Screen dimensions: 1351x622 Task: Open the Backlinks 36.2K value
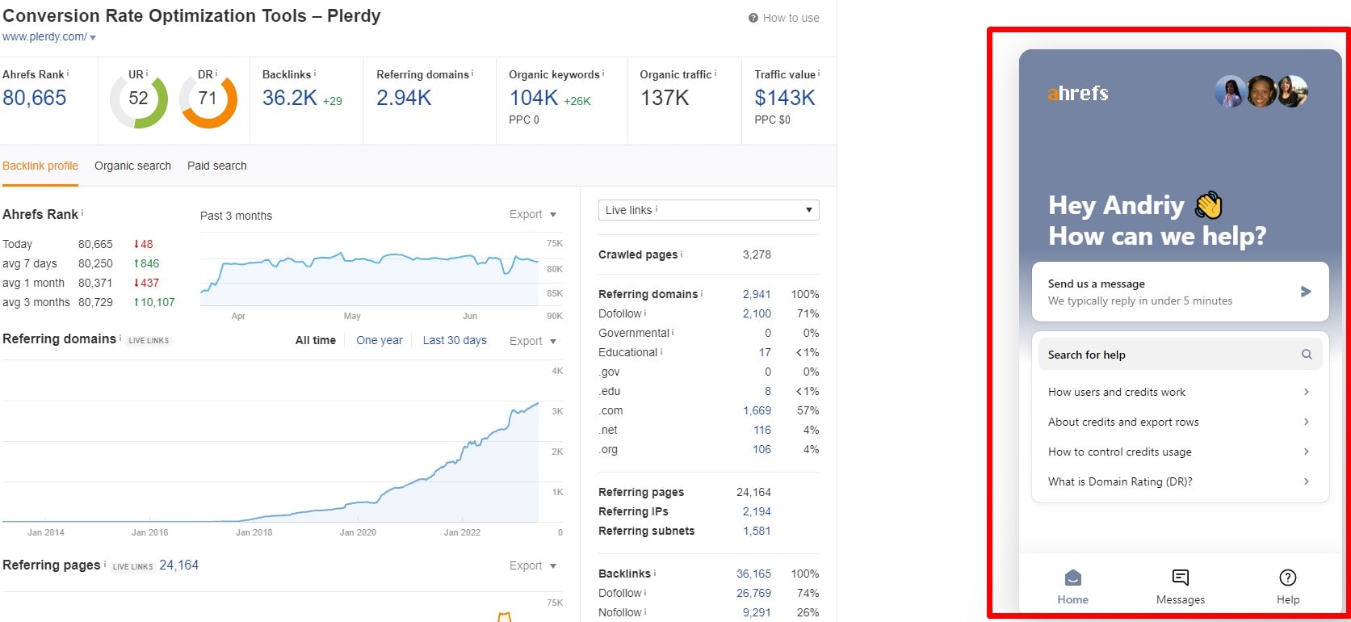[x=289, y=98]
